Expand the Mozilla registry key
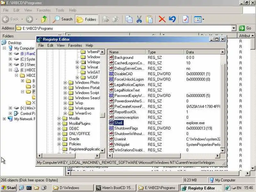The height and width of the screenshot is (192, 256). click(59, 118)
